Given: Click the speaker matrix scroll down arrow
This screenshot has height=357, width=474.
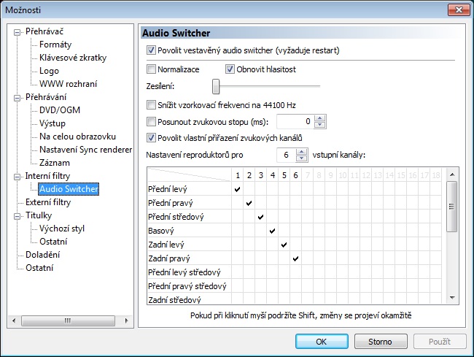Looking at the screenshot, I should 452,298.
